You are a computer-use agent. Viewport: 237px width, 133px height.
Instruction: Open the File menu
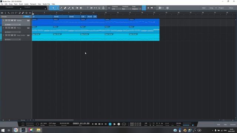pyautogui.click(x=2, y=4)
